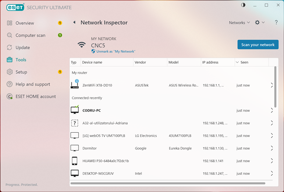Sort by IP address column header

tap(218, 62)
